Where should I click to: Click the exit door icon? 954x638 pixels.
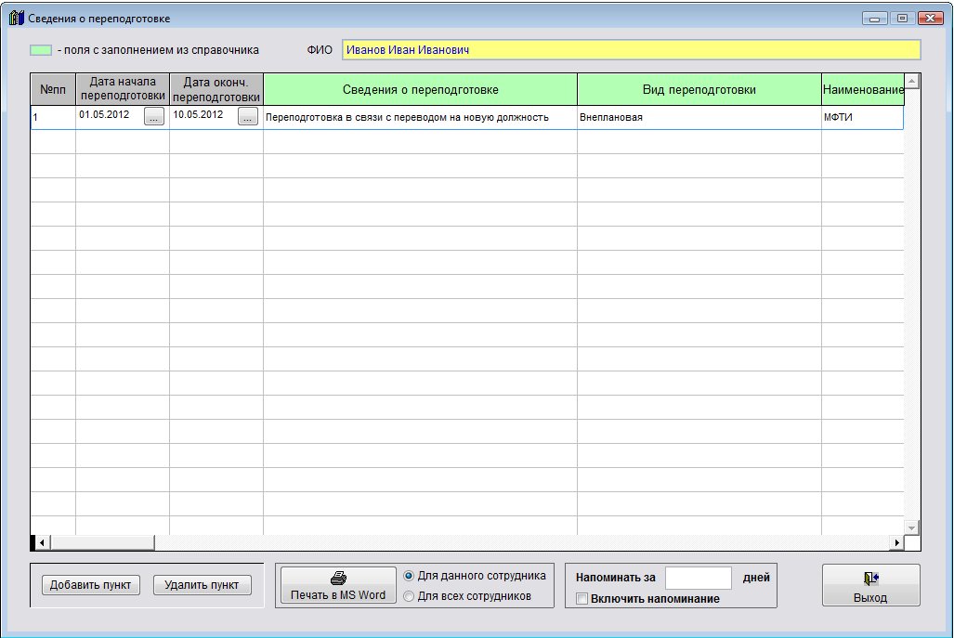pos(870,579)
